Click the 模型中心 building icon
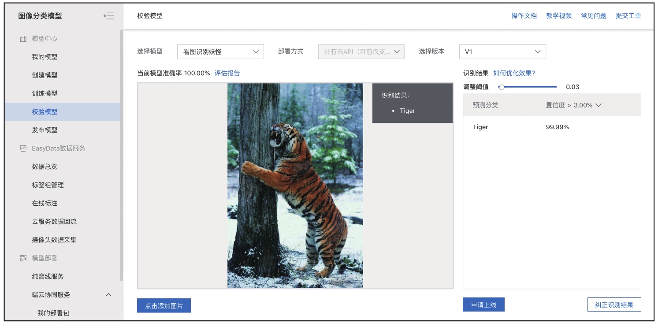 click(23, 39)
